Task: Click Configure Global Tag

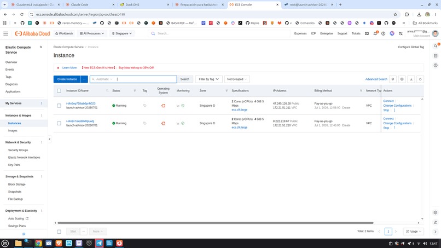Action: tap(411, 47)
